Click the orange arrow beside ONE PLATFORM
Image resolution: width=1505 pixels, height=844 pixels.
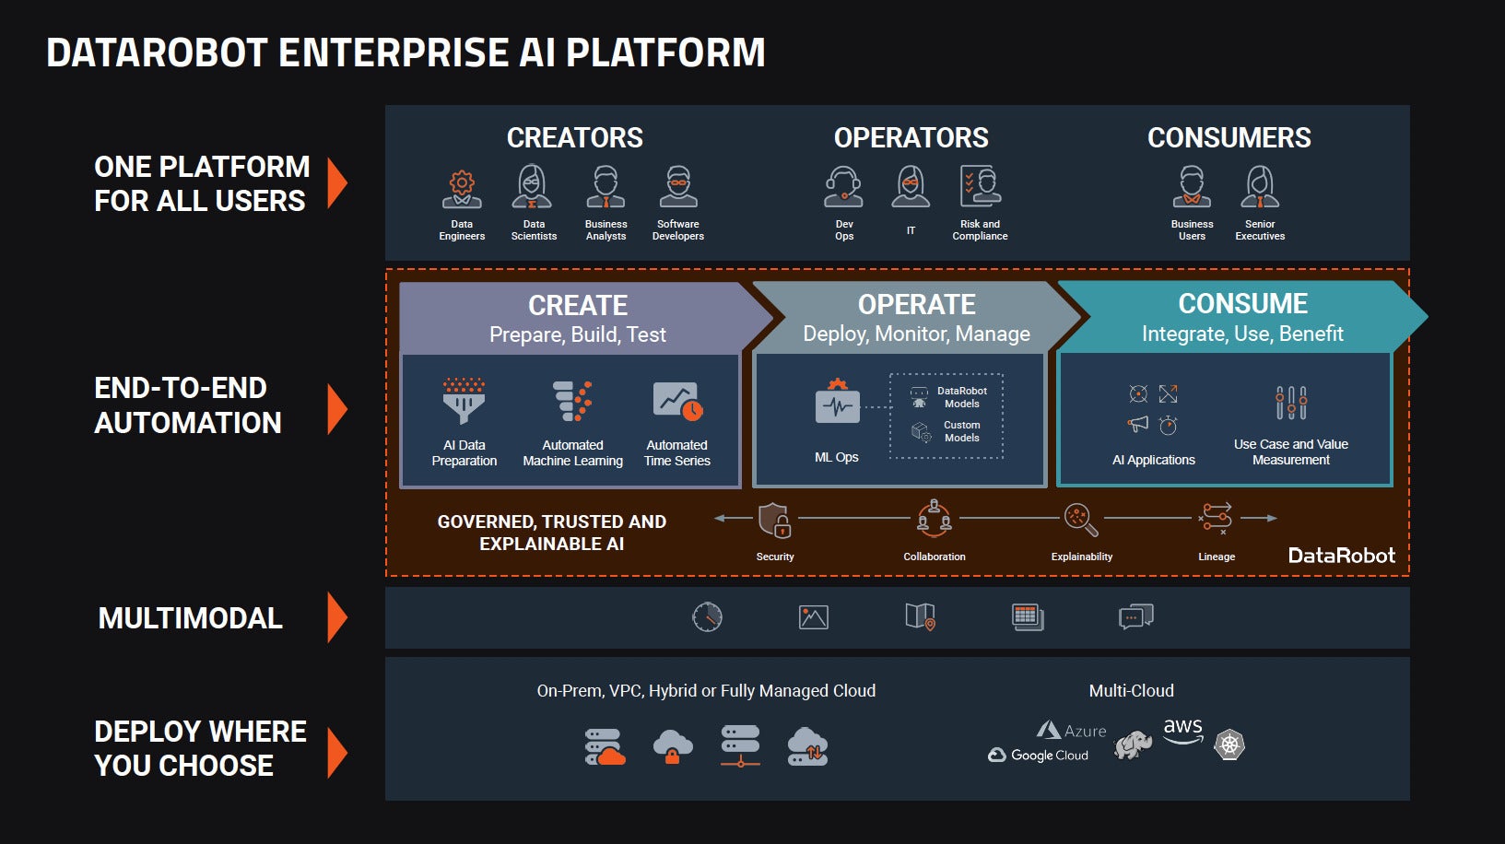(x=337, y=182)
